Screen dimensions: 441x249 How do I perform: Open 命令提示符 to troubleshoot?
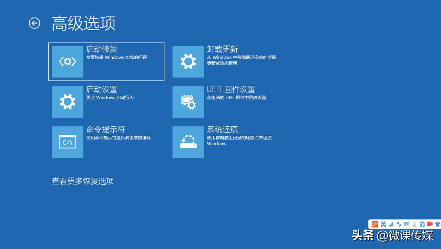pos(107,142)
